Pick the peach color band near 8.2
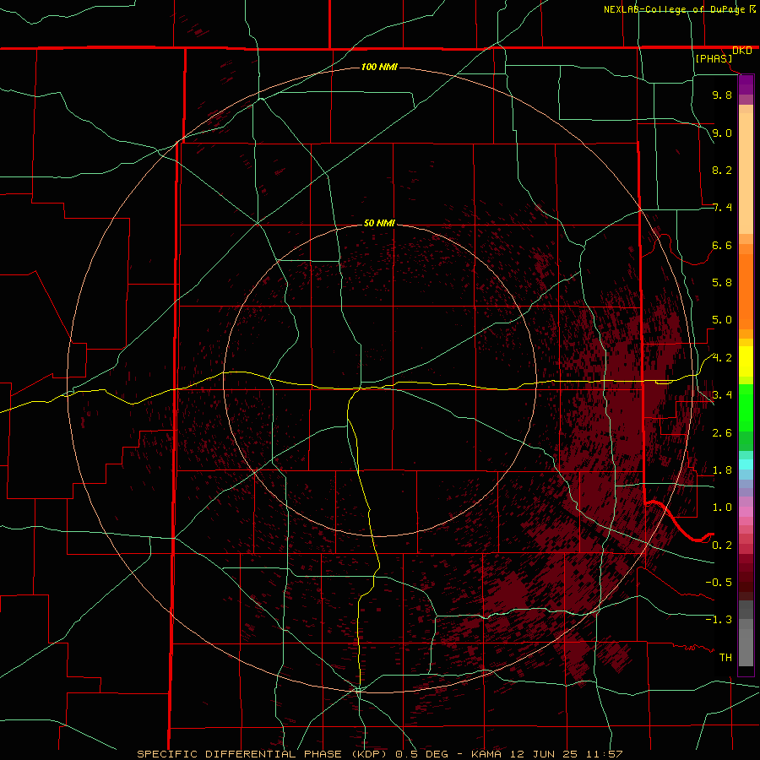 pyautogui.click(x=746, y=173)
